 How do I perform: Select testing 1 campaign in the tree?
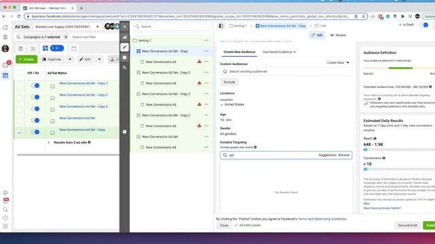point(145,41)
